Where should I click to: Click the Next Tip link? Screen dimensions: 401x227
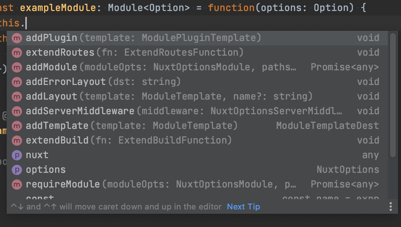[x=243, y=207]
